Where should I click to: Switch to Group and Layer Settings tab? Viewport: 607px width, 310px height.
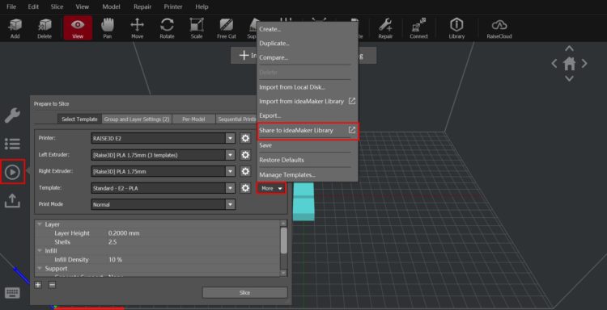[x=137, y=119]
